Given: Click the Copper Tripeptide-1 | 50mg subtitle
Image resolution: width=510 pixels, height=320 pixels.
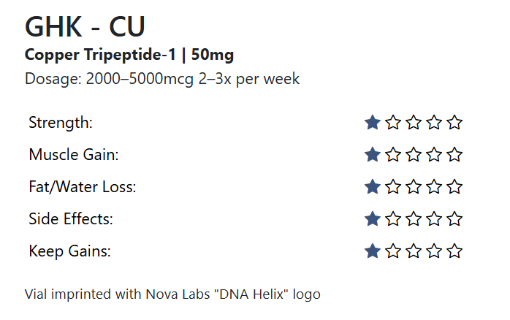Looking at the screenshot, I should point(129,55).
